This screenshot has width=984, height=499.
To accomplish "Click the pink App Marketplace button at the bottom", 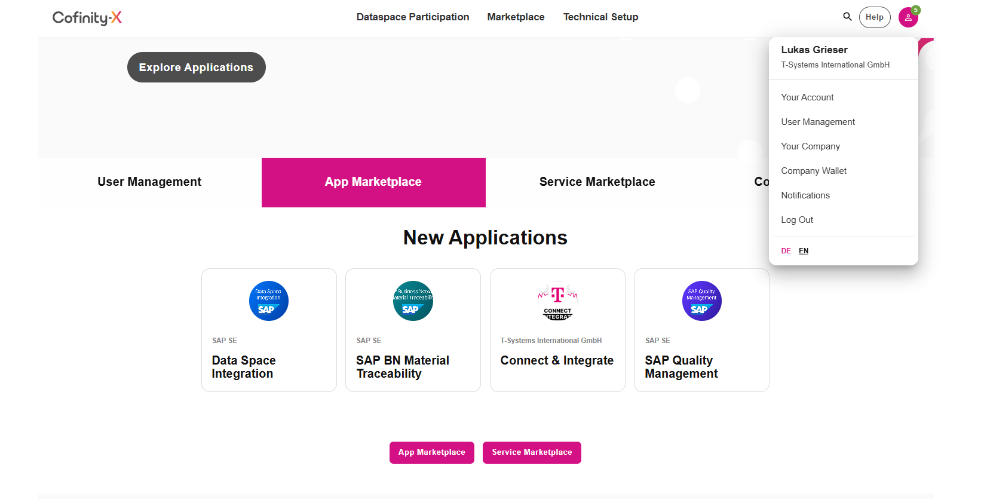I will tap(432, 452).
